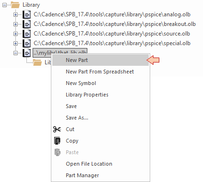Viewport: 203px width, 182px height.
Task: Click the scissors Cut icon
Action: [57, 129]
